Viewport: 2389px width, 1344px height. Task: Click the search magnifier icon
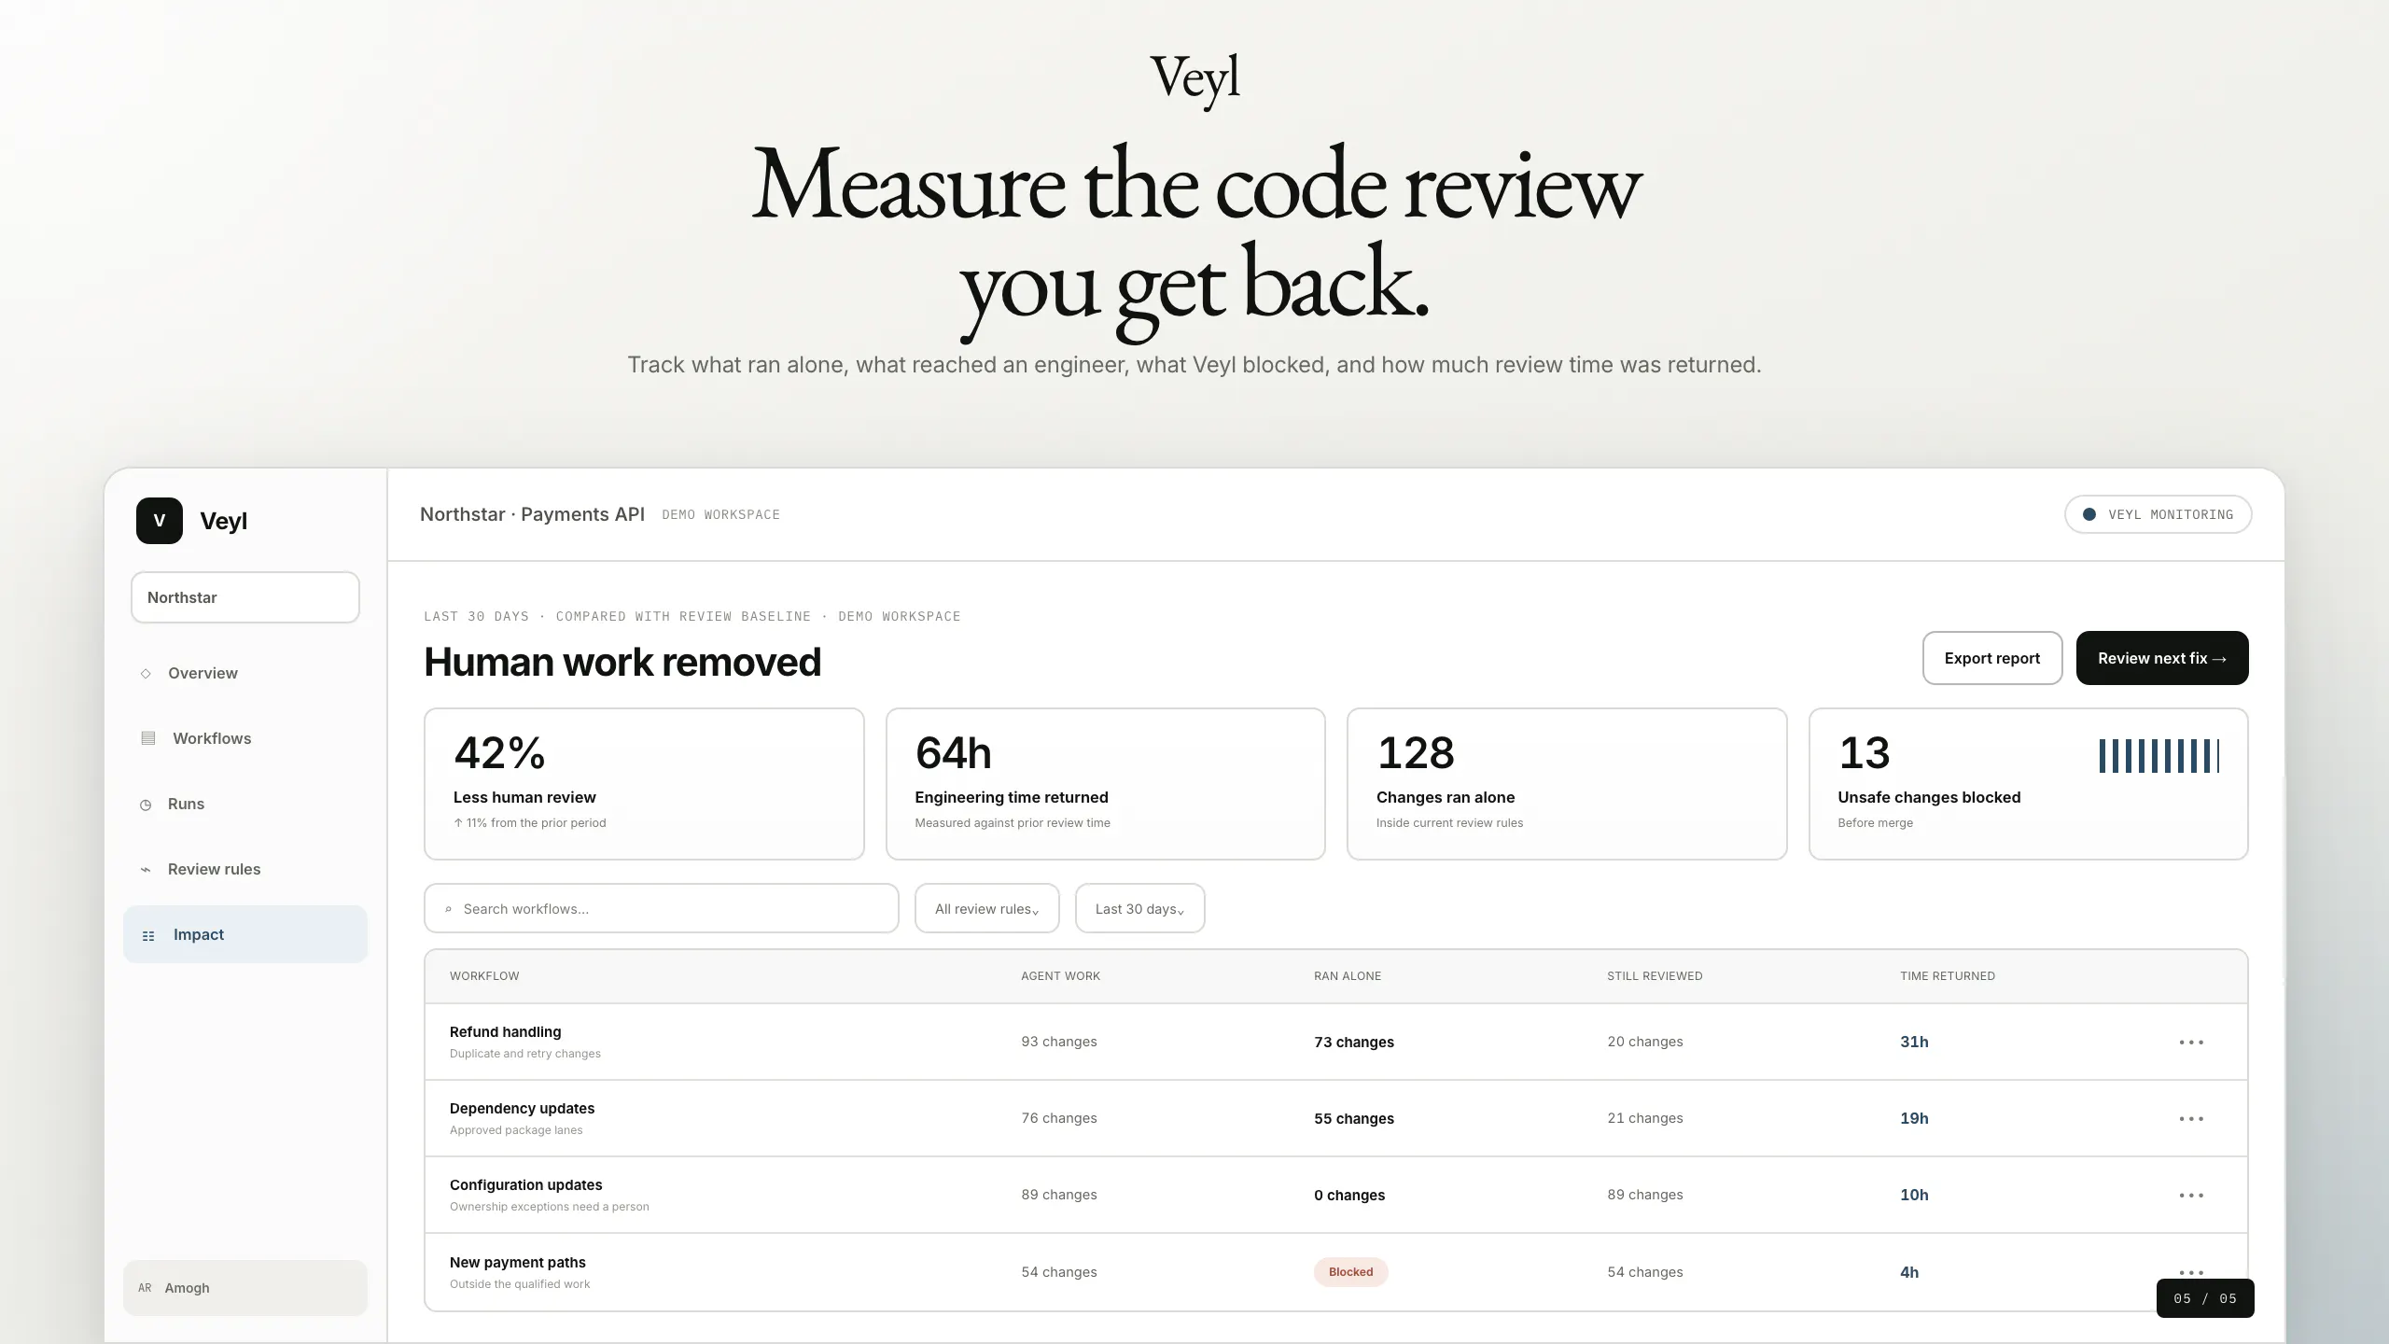click(448, 909)
